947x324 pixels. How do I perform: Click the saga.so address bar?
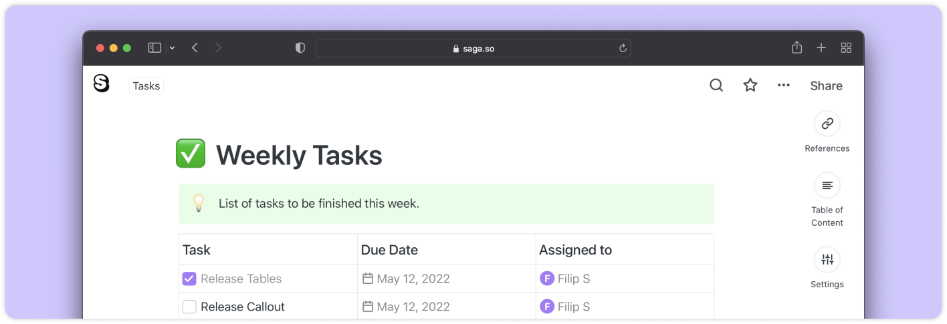point(473,48)
